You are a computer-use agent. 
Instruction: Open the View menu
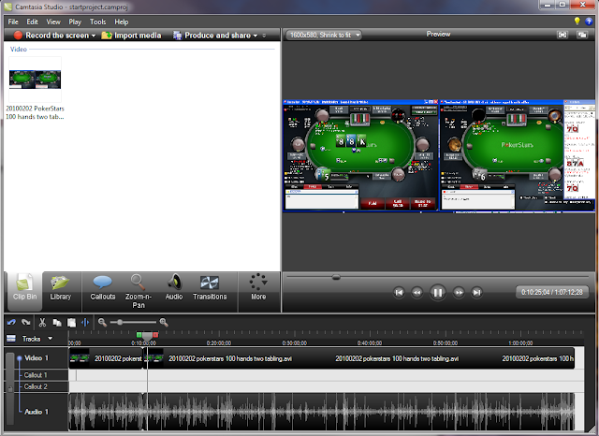point(53,22)
